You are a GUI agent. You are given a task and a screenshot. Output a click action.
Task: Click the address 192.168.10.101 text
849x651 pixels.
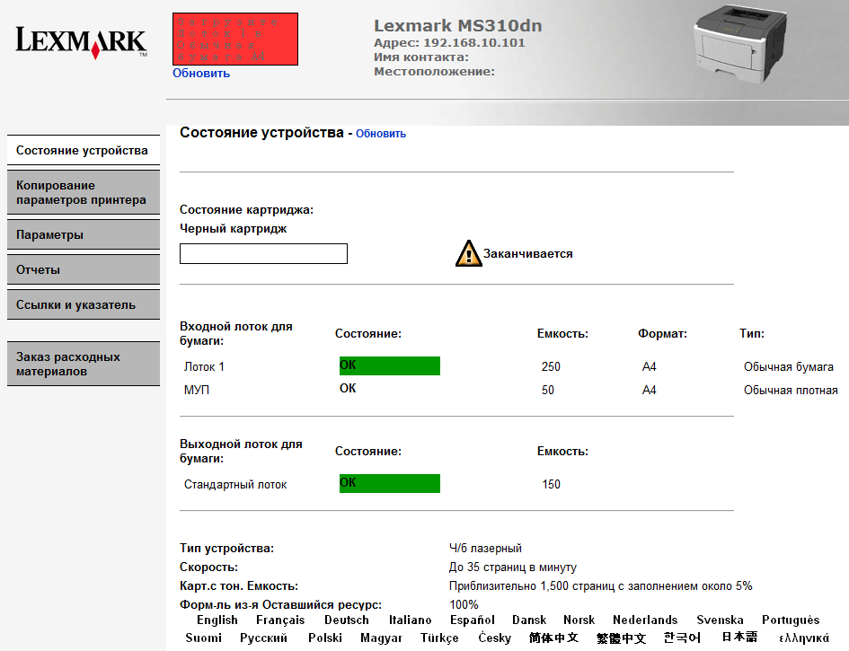pos(474,43)
